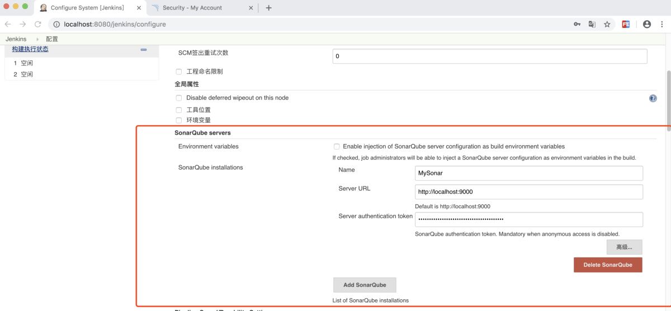The image size is (671, 311).
Task: Open the Chrome three-dot menu
Action: pyautogui.click(x=662, y=24)
